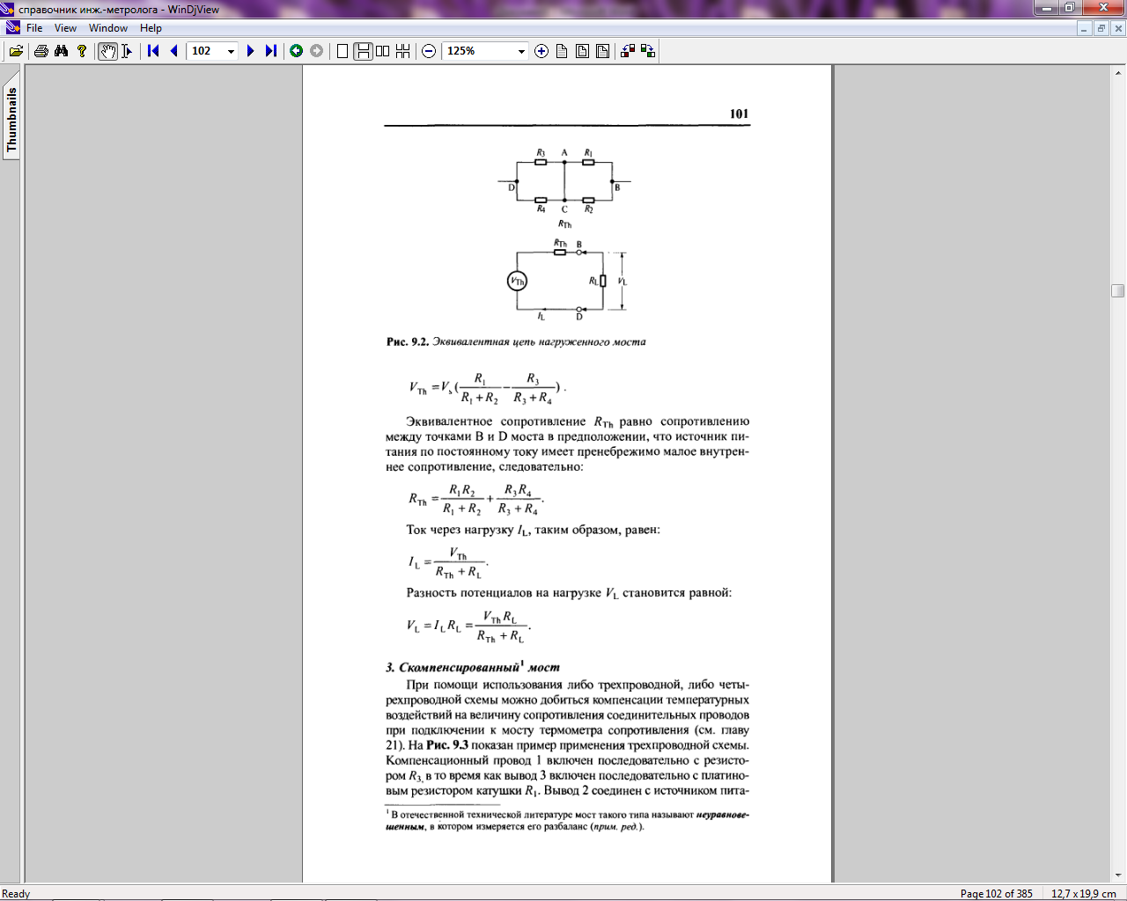This screenshot has width=1127, height=901.
Task: Click heading '3. Скомпенсированный мост'
Action: [473, 667]
